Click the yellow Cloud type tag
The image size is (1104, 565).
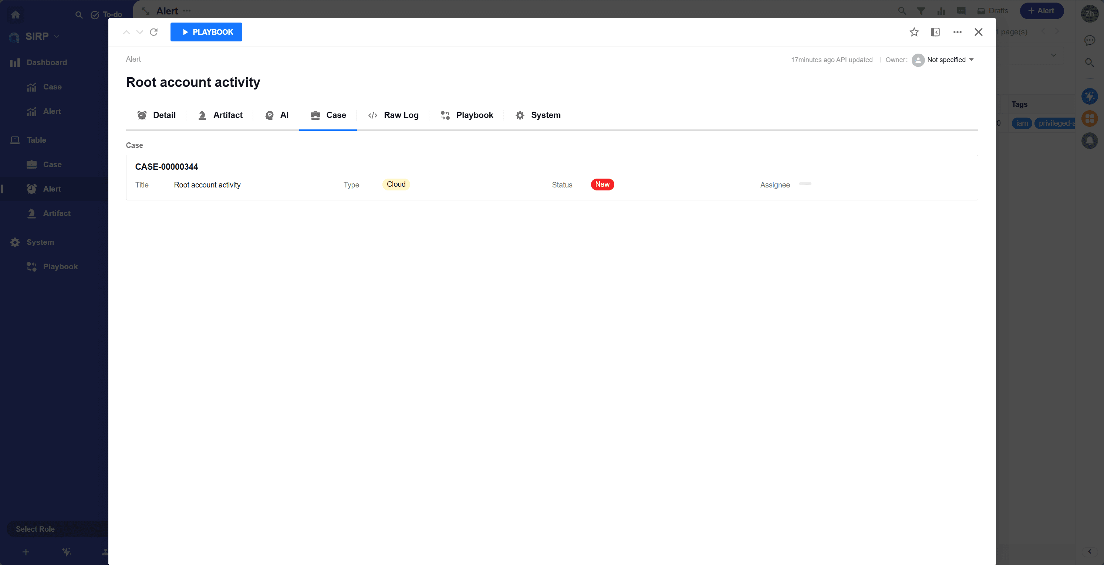(x=396, y=184)
